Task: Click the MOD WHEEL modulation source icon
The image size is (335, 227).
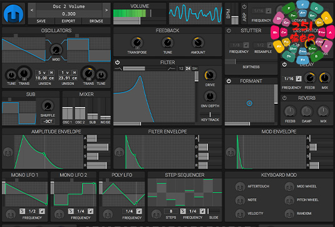Action: coord(289,187)
